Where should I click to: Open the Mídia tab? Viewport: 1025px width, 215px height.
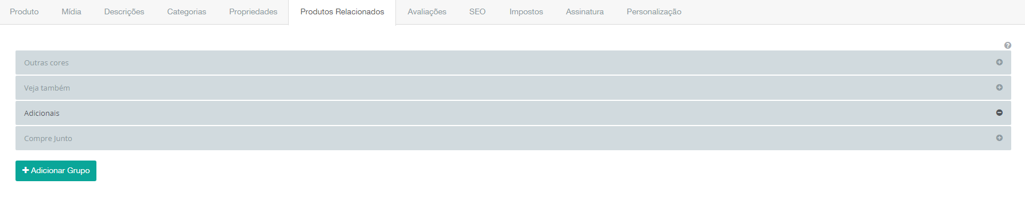tap(71, 12)
